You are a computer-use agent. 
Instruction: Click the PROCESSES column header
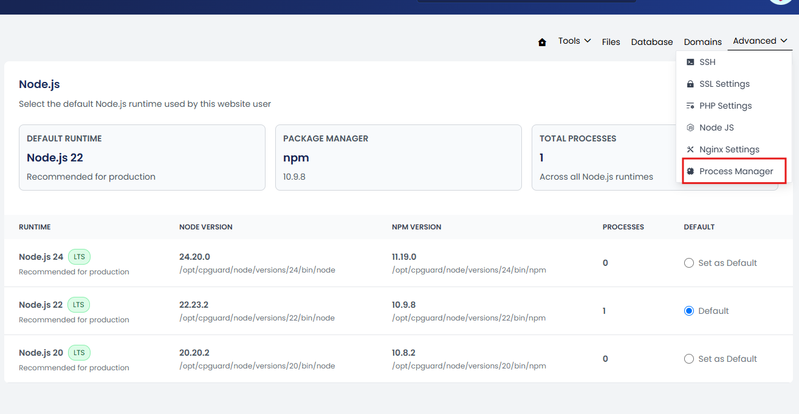click(x=623, y=227)
